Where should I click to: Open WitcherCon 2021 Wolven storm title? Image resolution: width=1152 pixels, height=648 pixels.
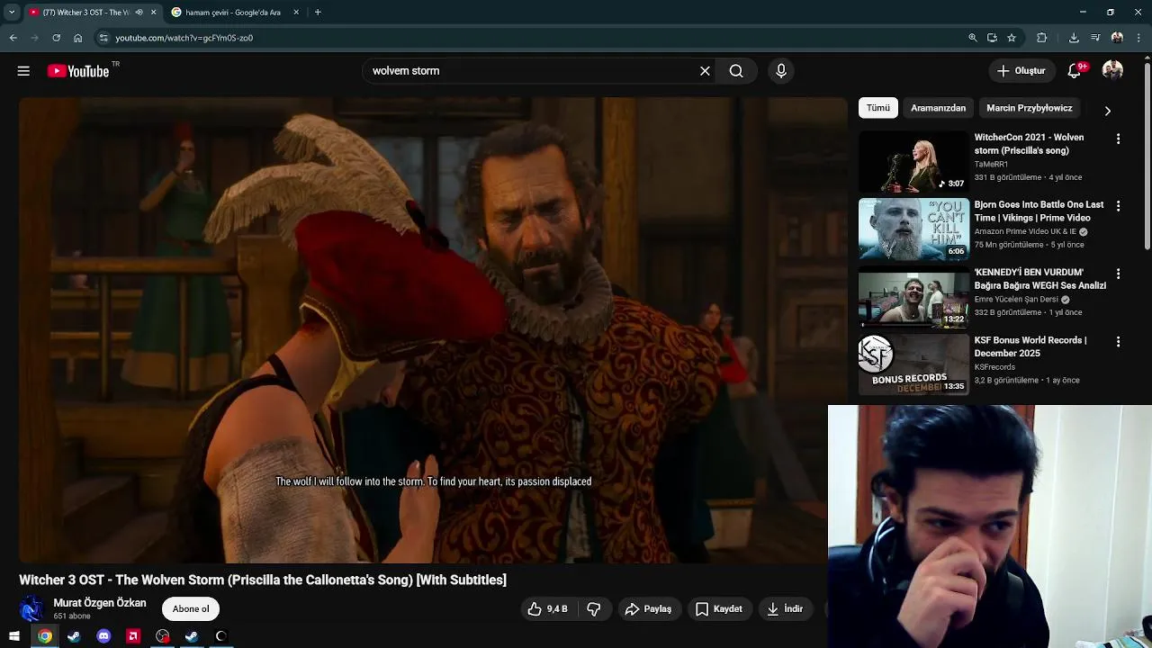pyautogui.click(x=1029, y=144)
